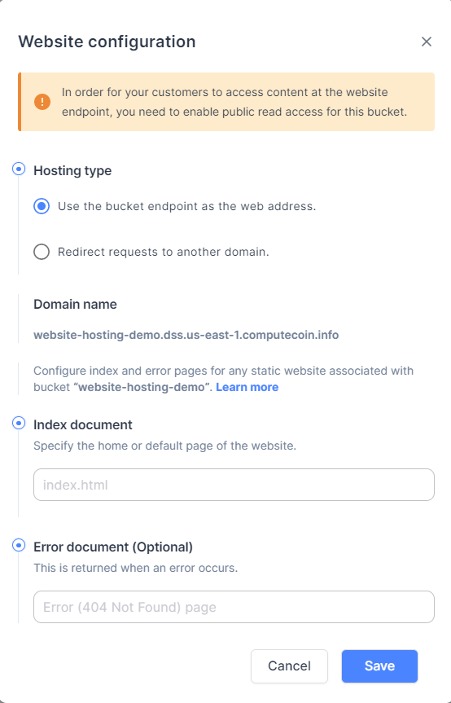The height and width of the screenshot is (703, 451).
Task: Click the Error document step marker icon
Action: tap(19, 545)
